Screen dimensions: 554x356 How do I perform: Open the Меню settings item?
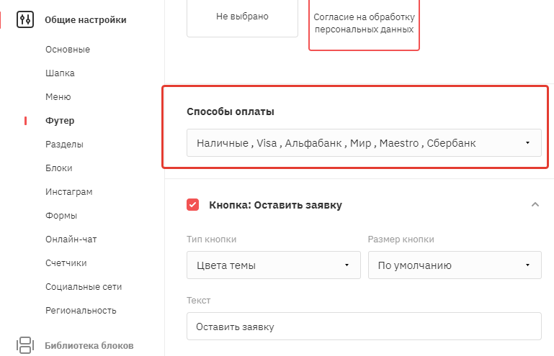(58, 96)
